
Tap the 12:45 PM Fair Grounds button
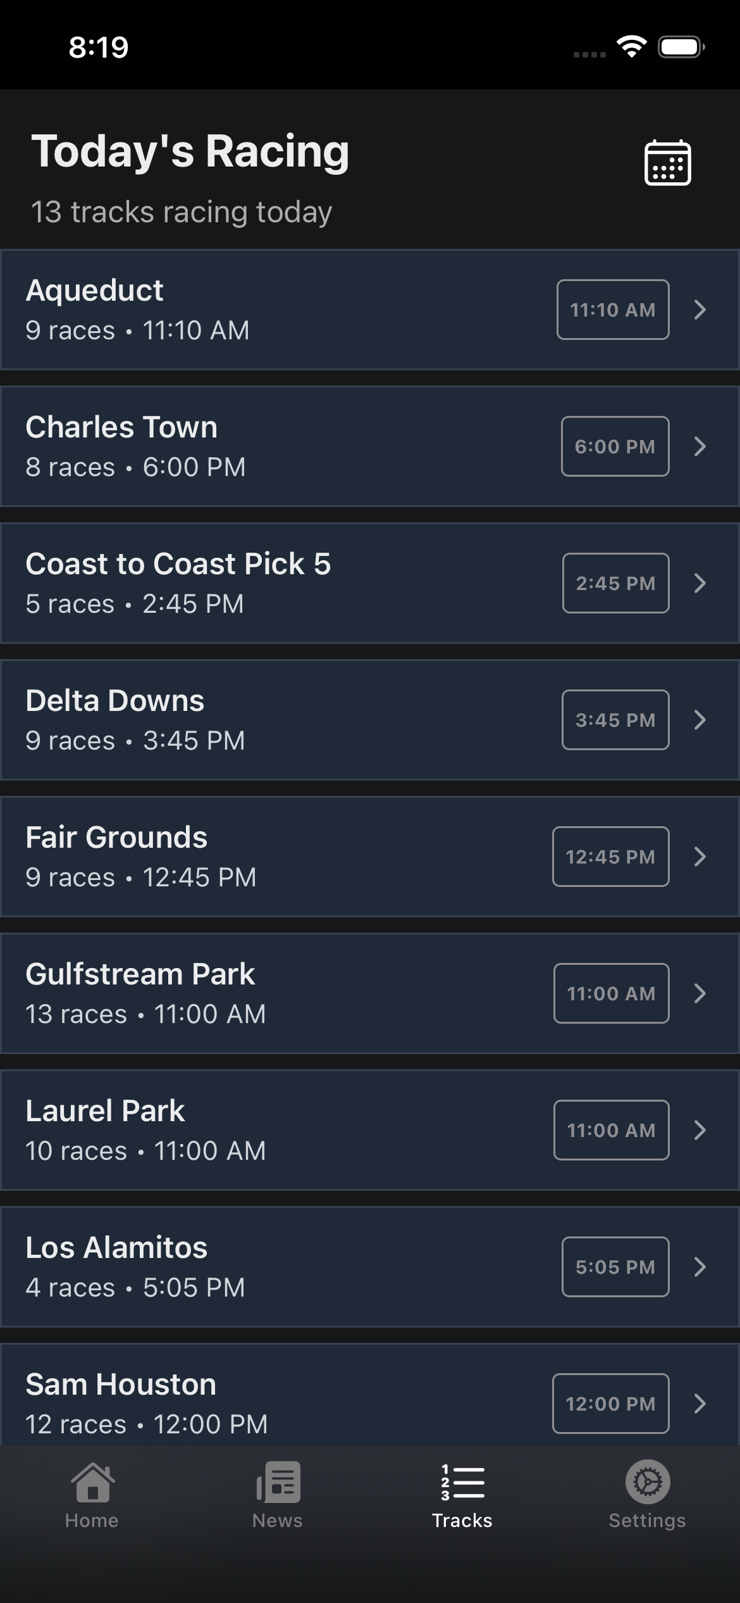tap(610, 857)
